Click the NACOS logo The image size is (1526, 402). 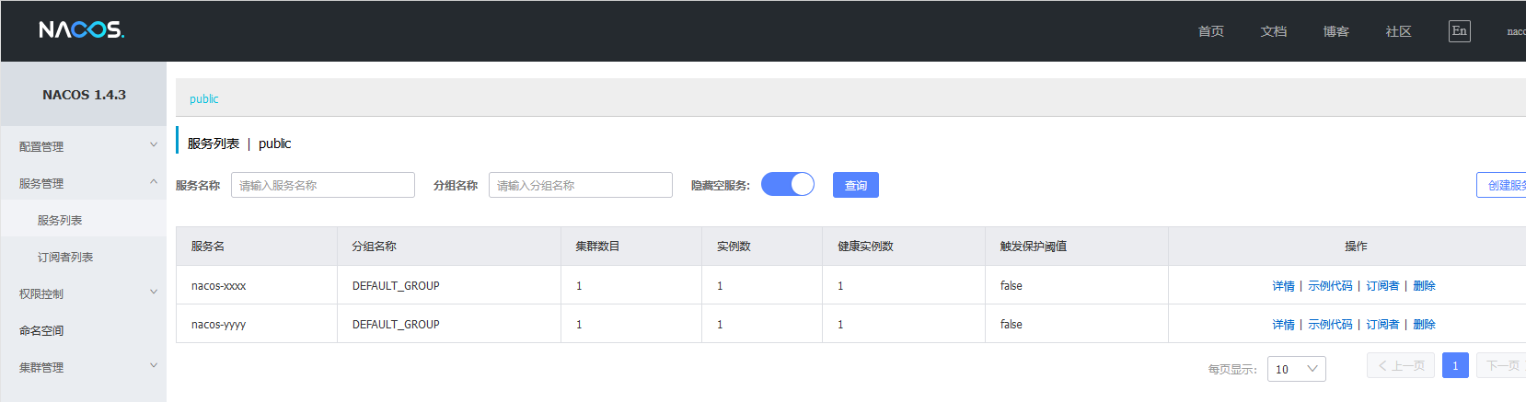click(81, 30)
